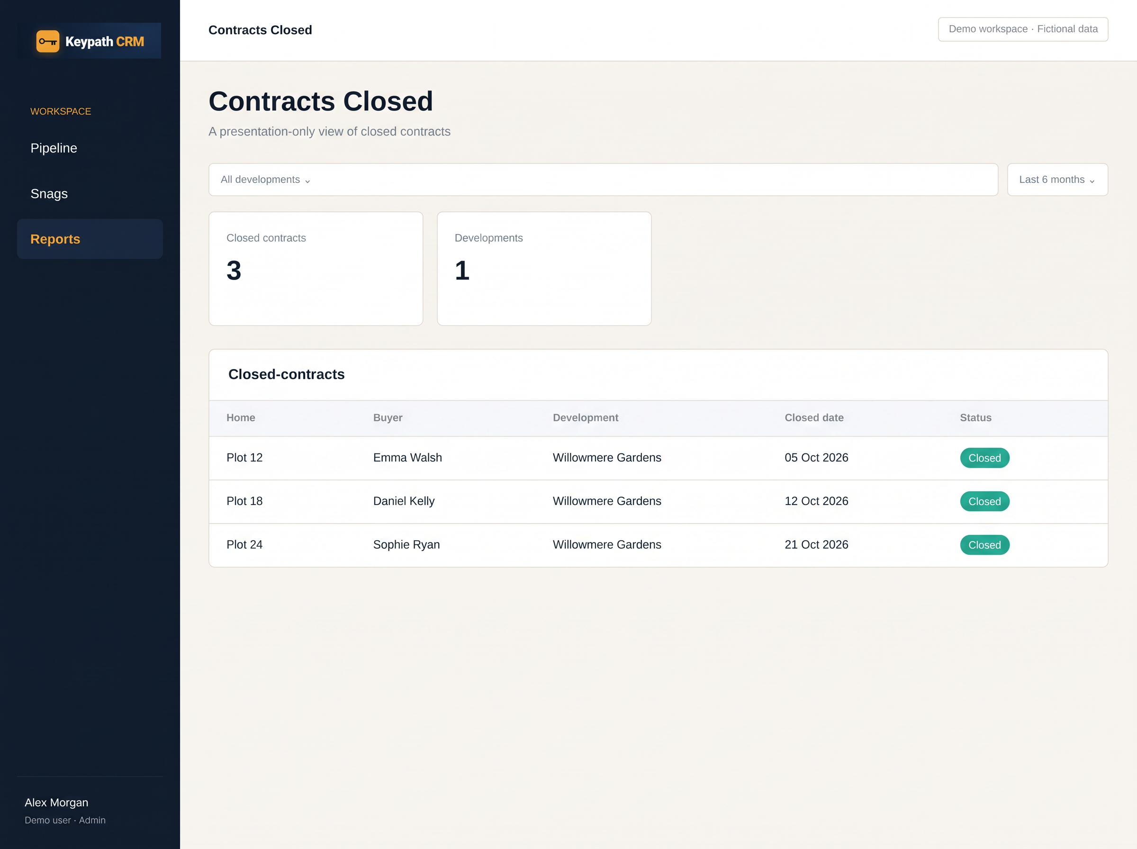Click the Developments summary card
Viewport: 1137px width, 849px height.
click(x=544, y=269)
